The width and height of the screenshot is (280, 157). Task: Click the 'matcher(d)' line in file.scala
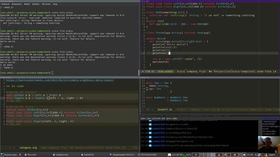point(161,62)
